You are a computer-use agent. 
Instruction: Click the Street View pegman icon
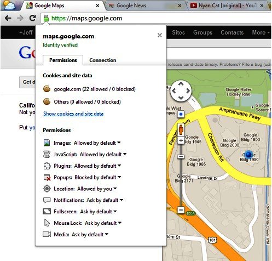click(x=181, y=129)
